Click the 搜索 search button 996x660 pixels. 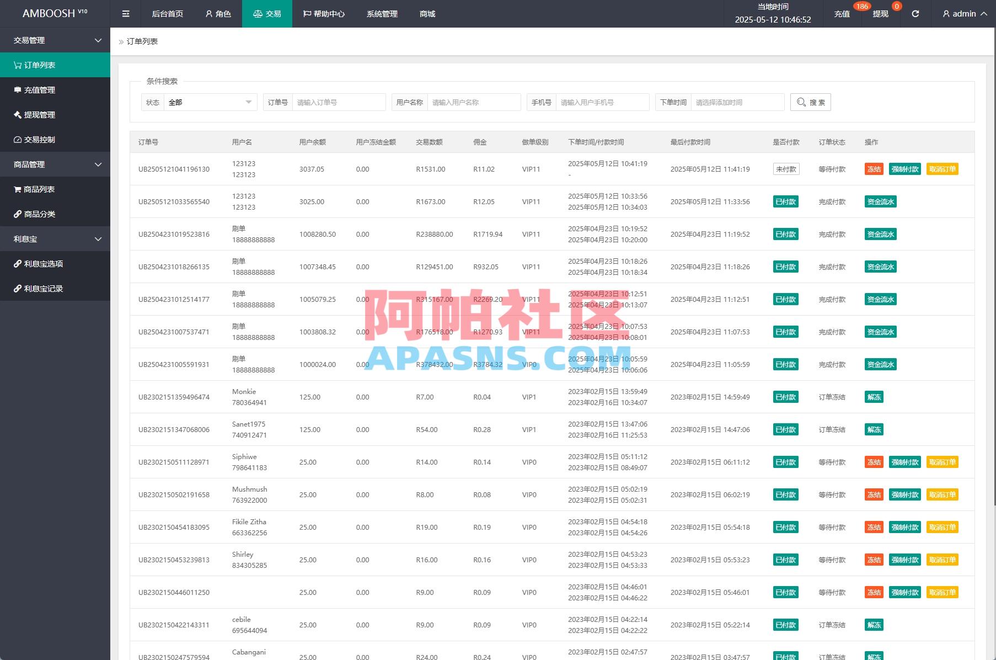(810, 102)
